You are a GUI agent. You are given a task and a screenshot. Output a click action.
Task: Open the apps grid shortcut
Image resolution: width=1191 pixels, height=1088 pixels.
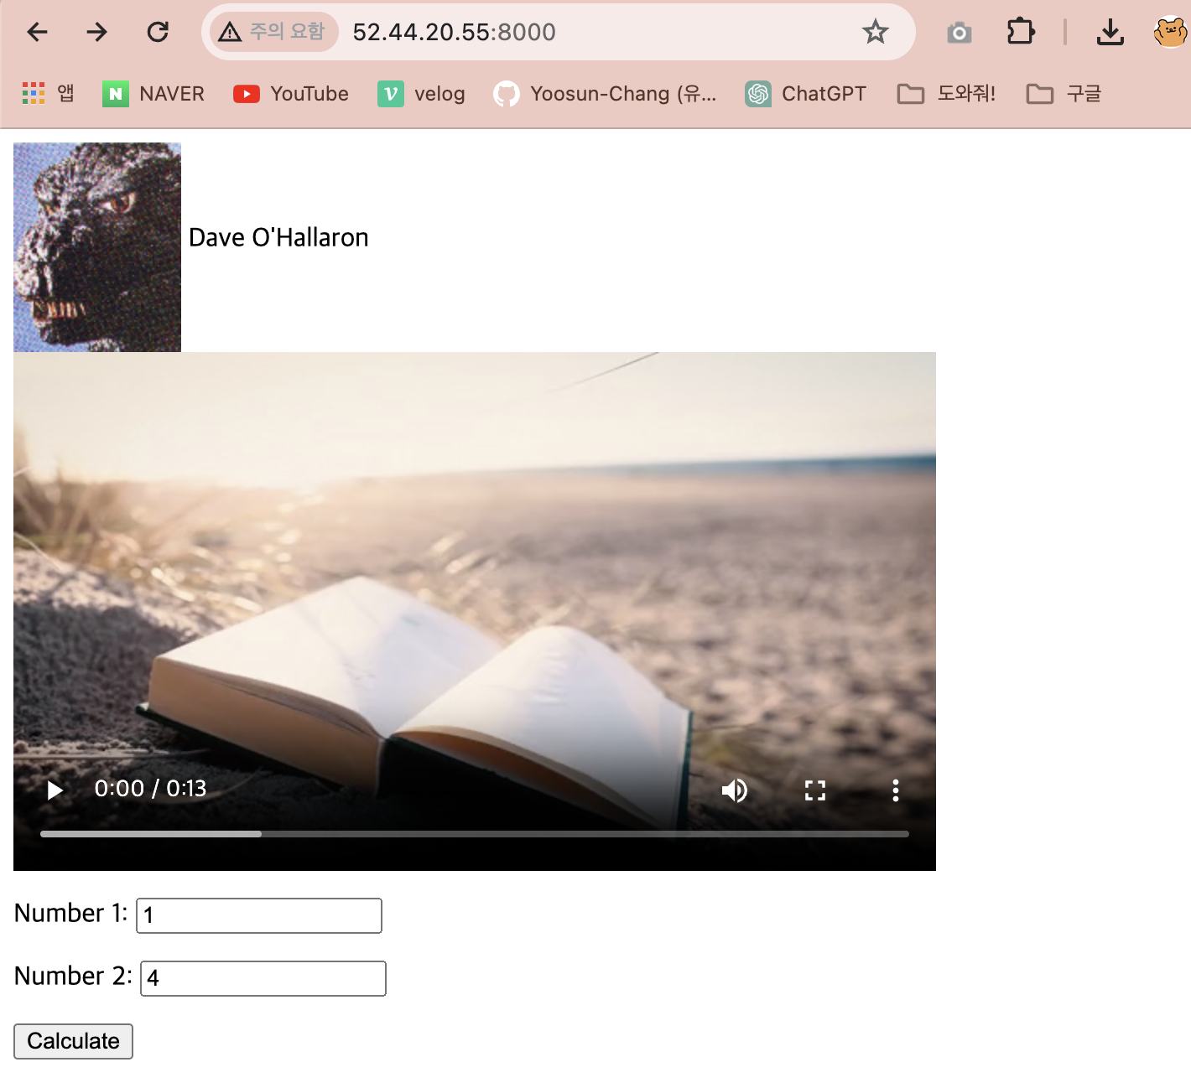coord(48,93)
